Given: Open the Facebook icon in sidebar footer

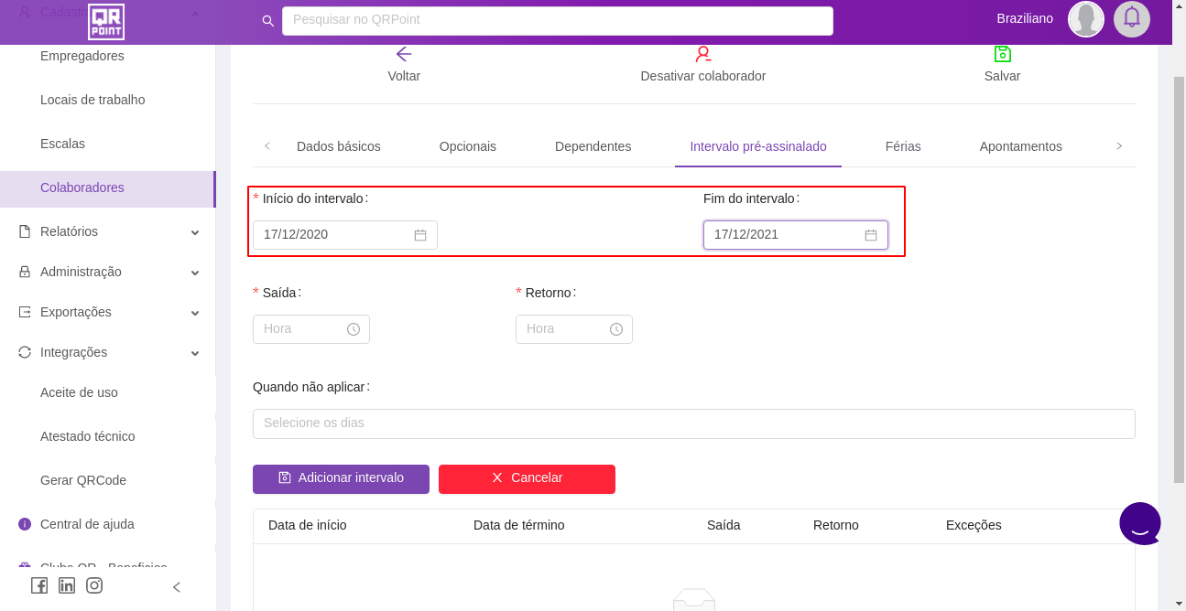Looking at the screenshot, I should pyautogui.click(x=39, y=585).
